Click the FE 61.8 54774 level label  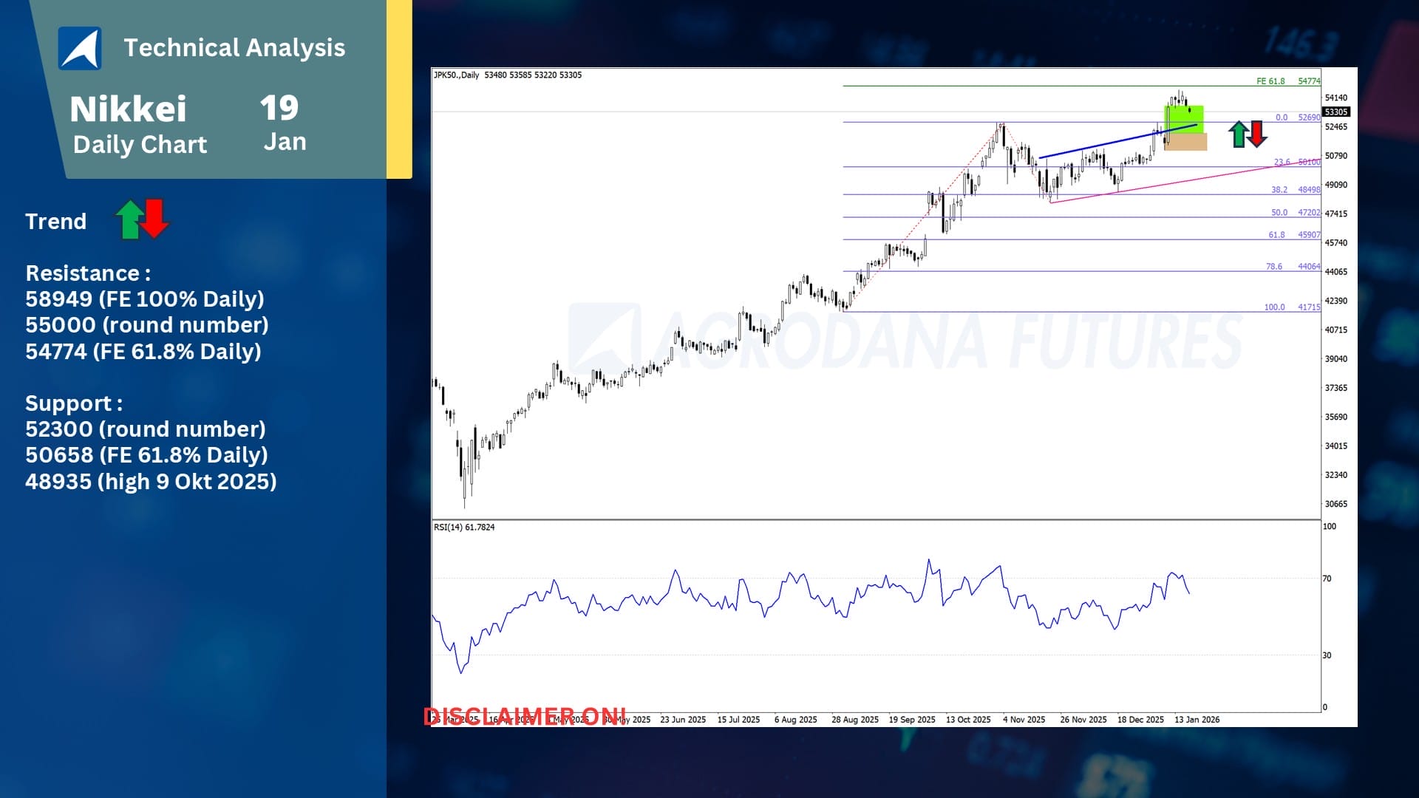[x=1287, y=81]
